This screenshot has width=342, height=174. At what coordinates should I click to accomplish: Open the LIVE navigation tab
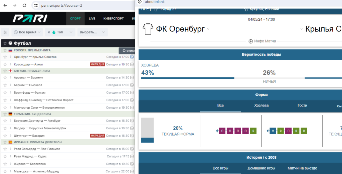[x=92, y=18]
